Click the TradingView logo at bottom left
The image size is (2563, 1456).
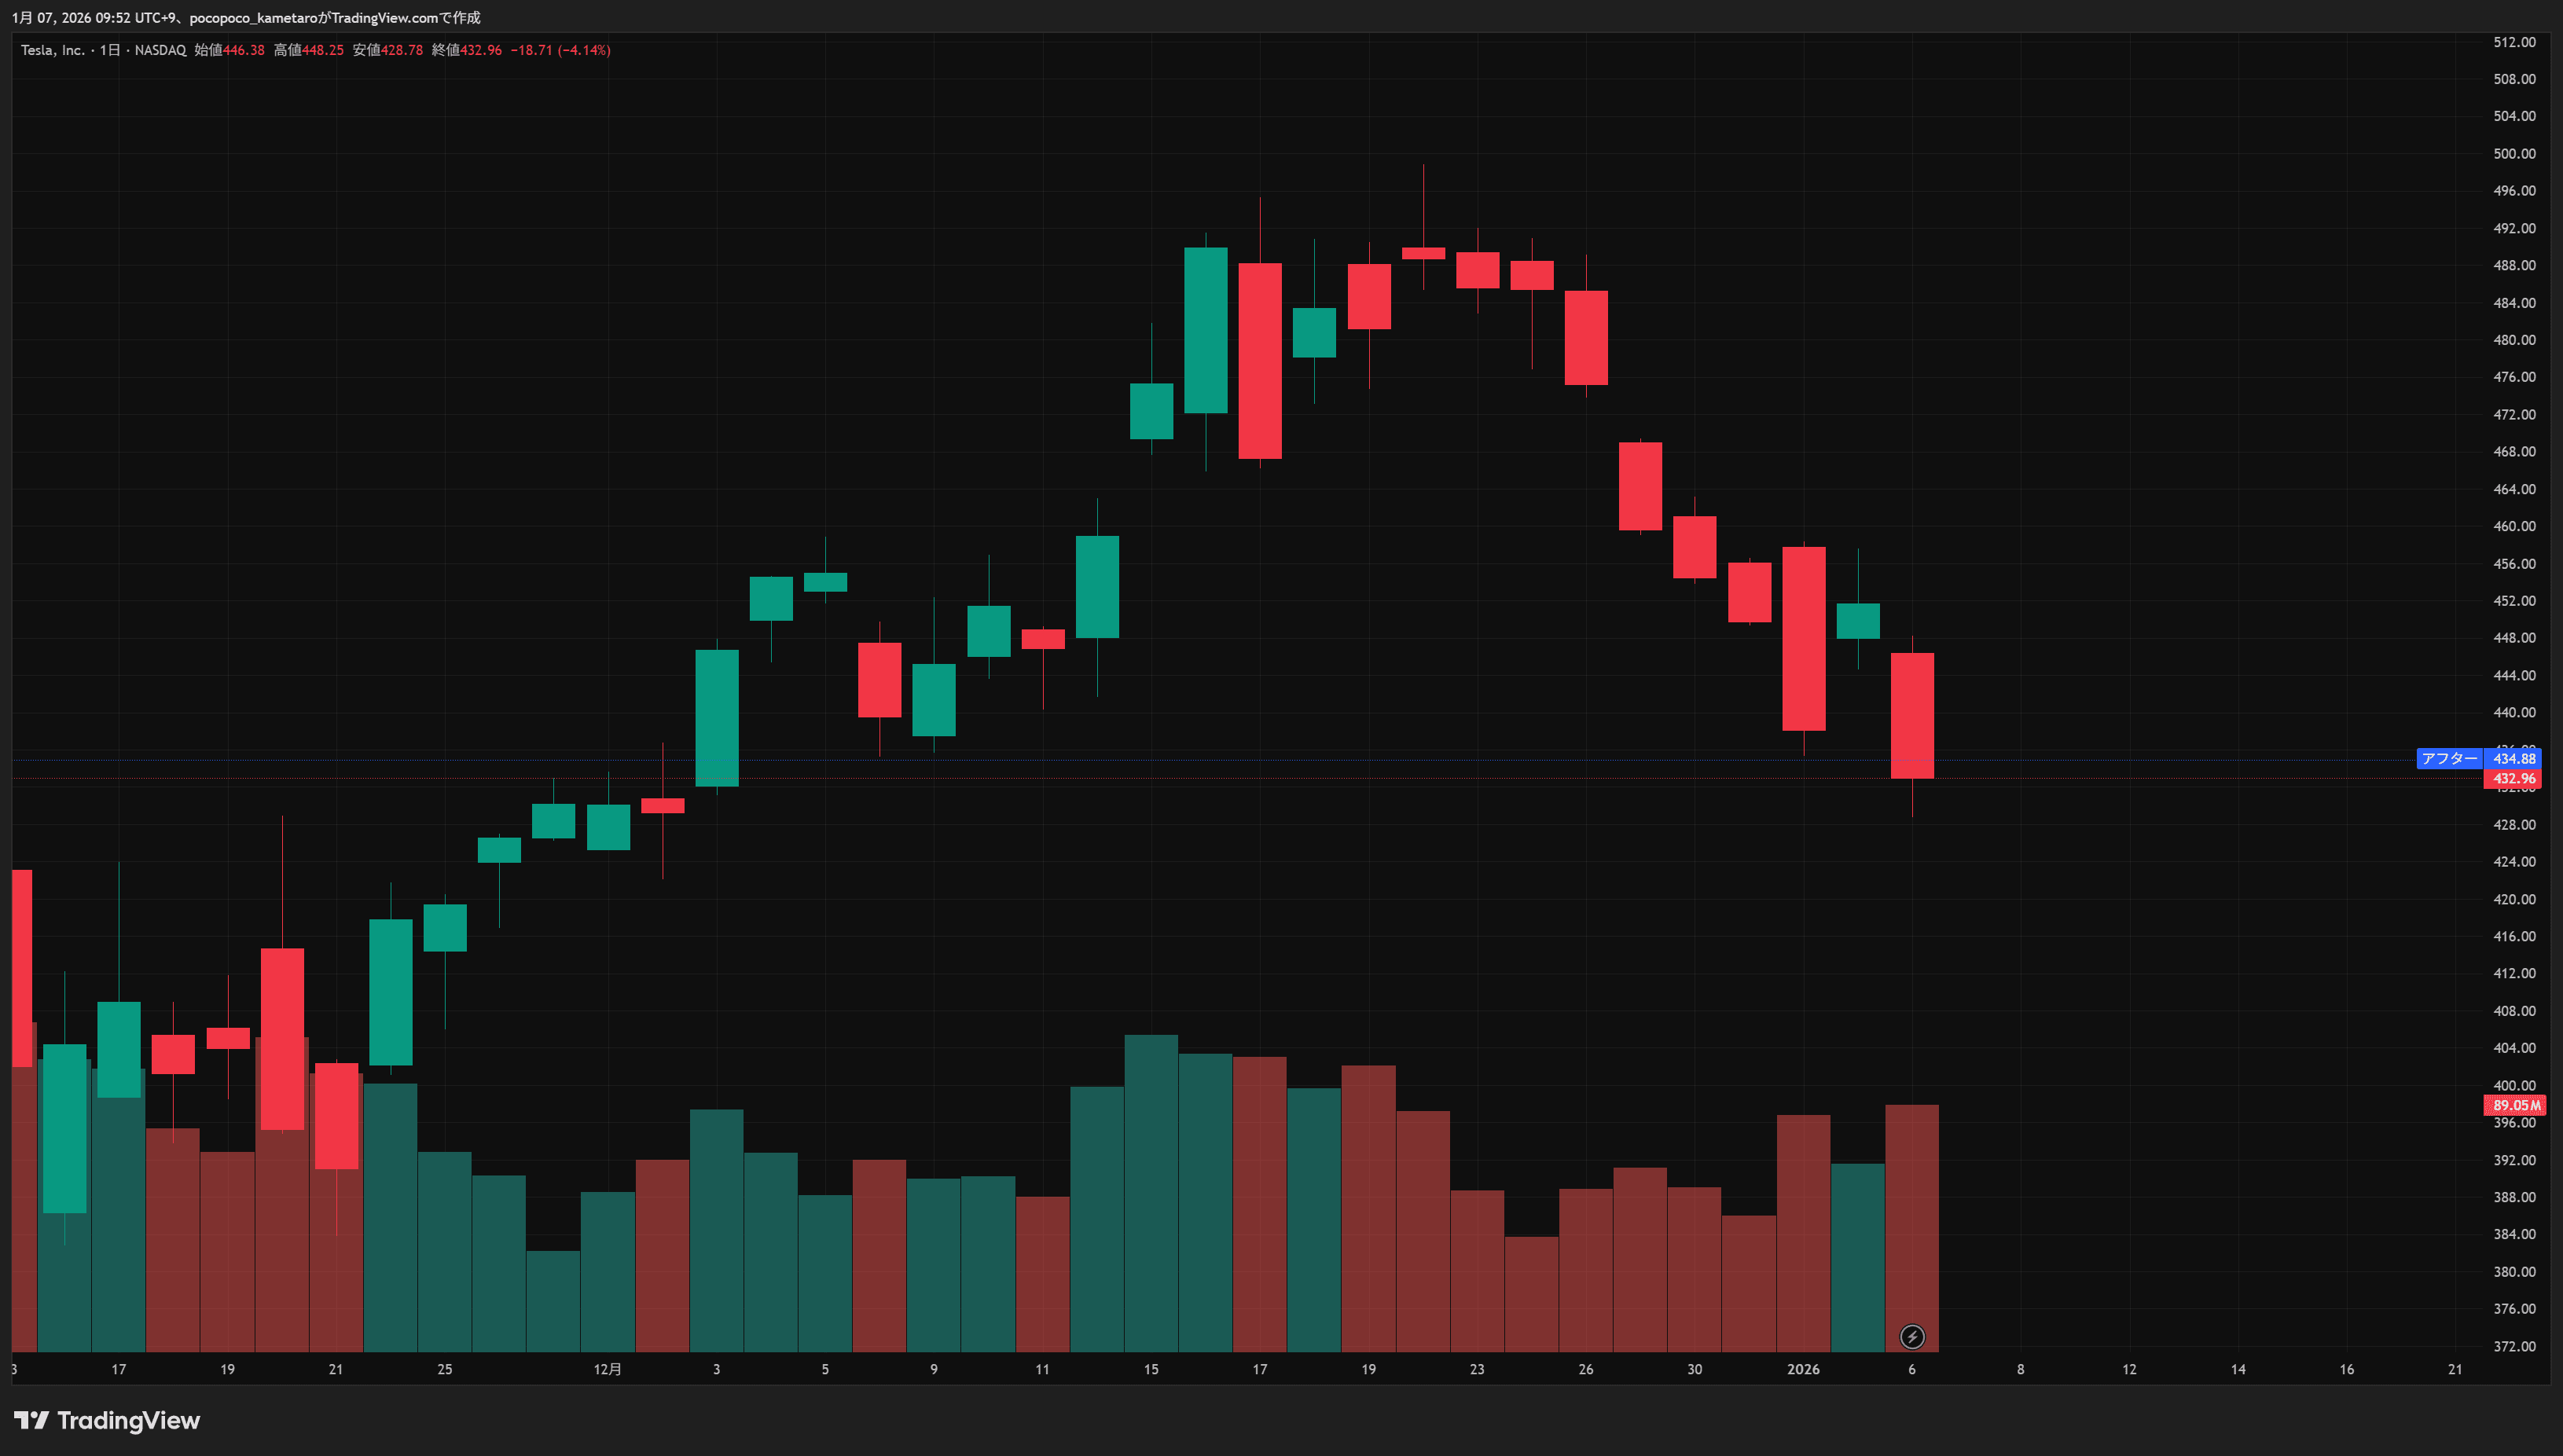click(107, 1420)
